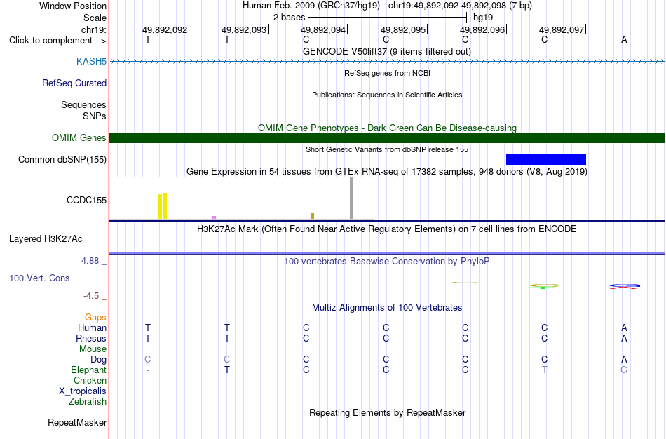The height and width of the screenshot is (439, 666).
Task: Click the Rhesus species row label
Action: pos(91,338)
